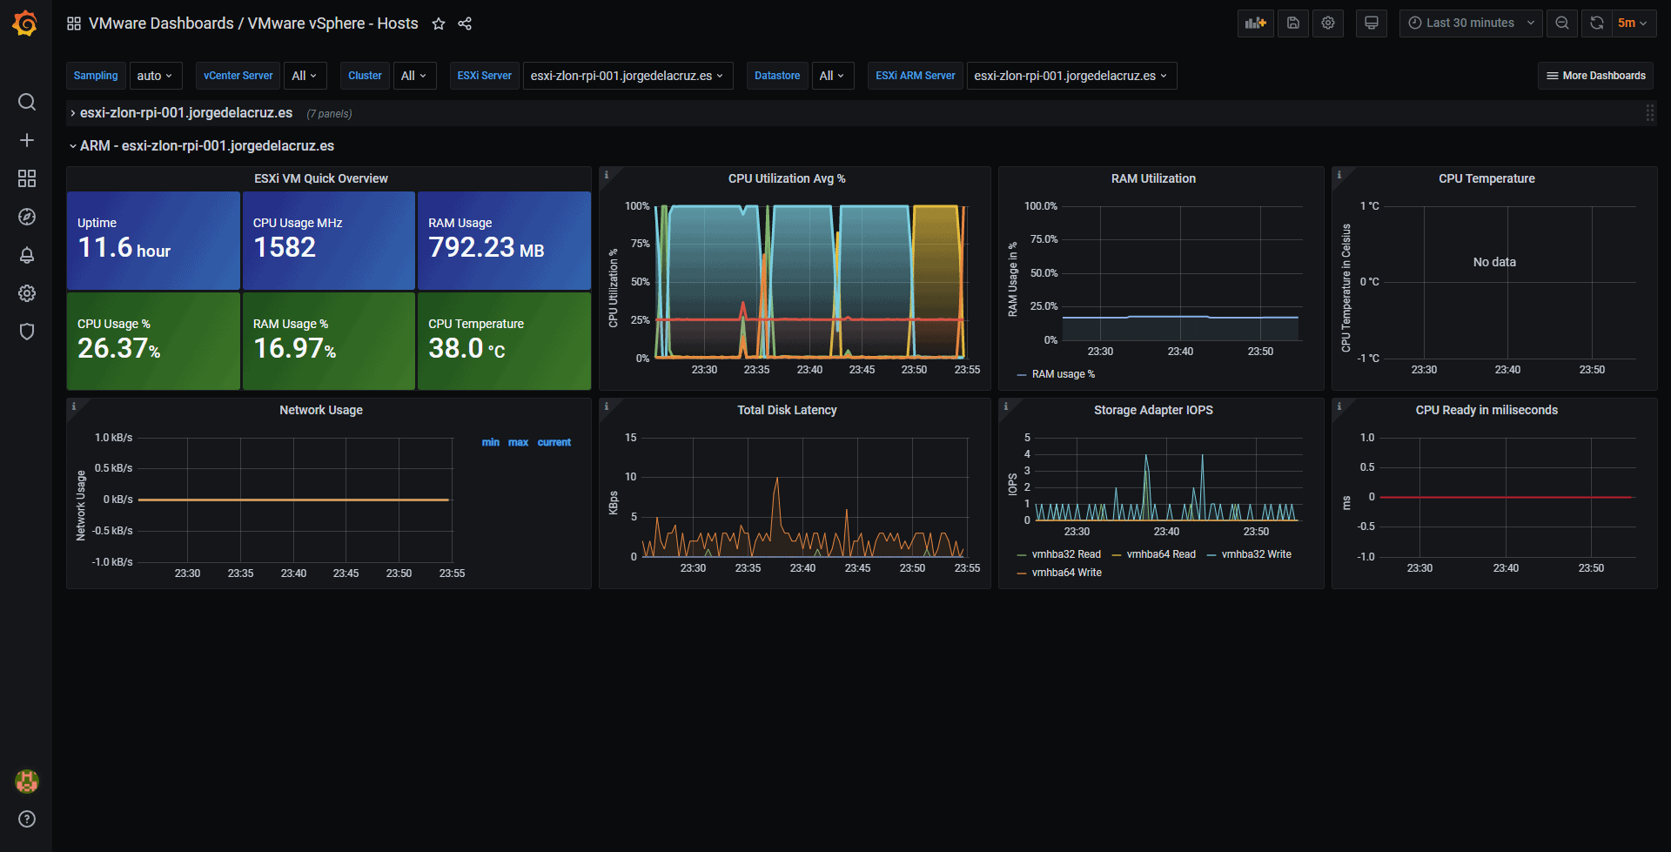
Task: Show info for Total Disk Latency panel
Action: click(x=607, y=406)
